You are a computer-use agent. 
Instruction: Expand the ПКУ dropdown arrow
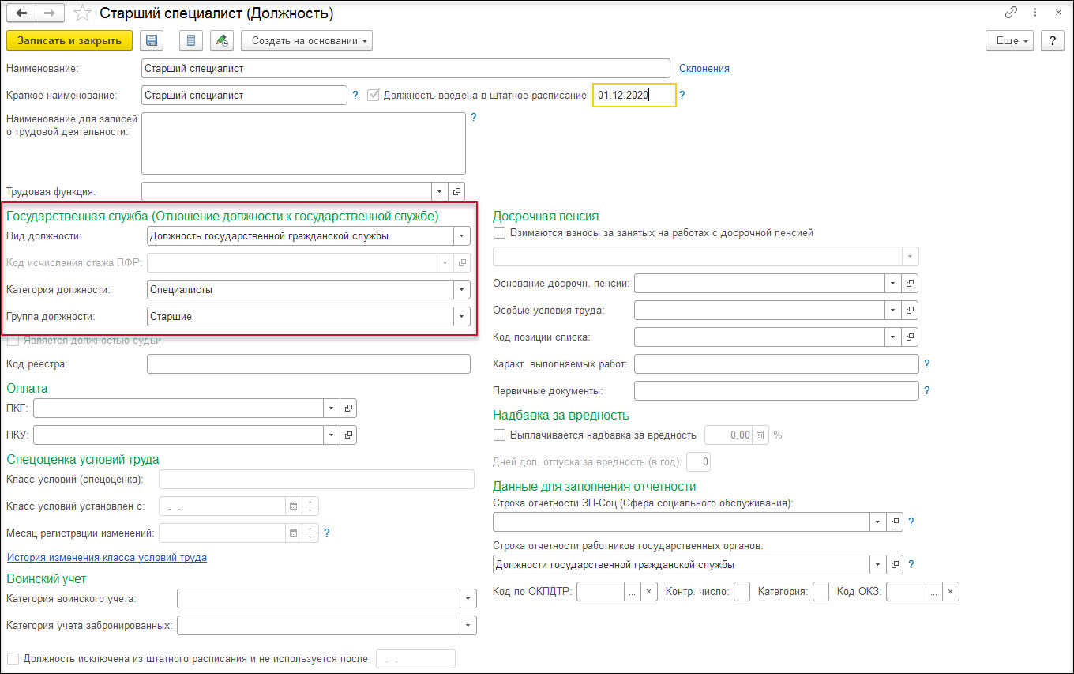click(332, 435)
